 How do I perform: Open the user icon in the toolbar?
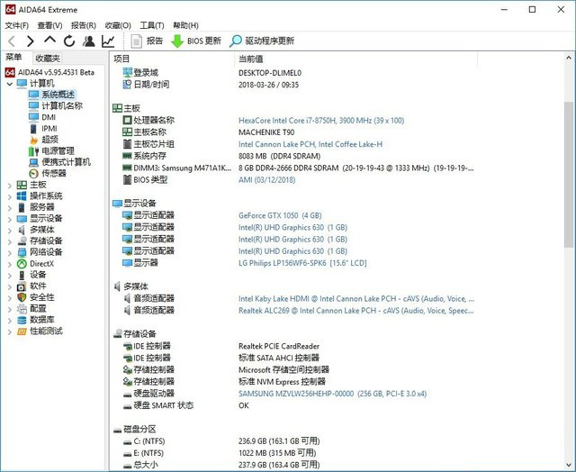click(x=88, y=41)
